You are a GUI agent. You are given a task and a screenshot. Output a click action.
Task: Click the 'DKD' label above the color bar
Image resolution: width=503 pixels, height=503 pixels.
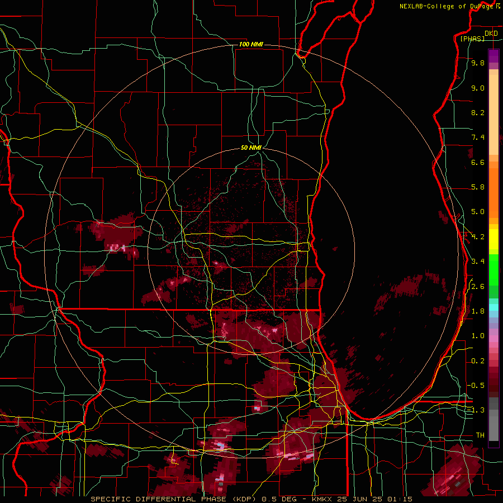(491, 34)
